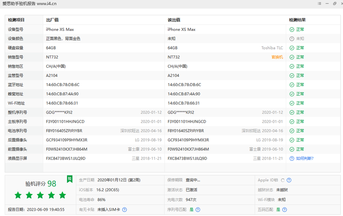Click the green check icon for 蜂窝地址
Screen dimensions: 343x216
click(292, 94)
